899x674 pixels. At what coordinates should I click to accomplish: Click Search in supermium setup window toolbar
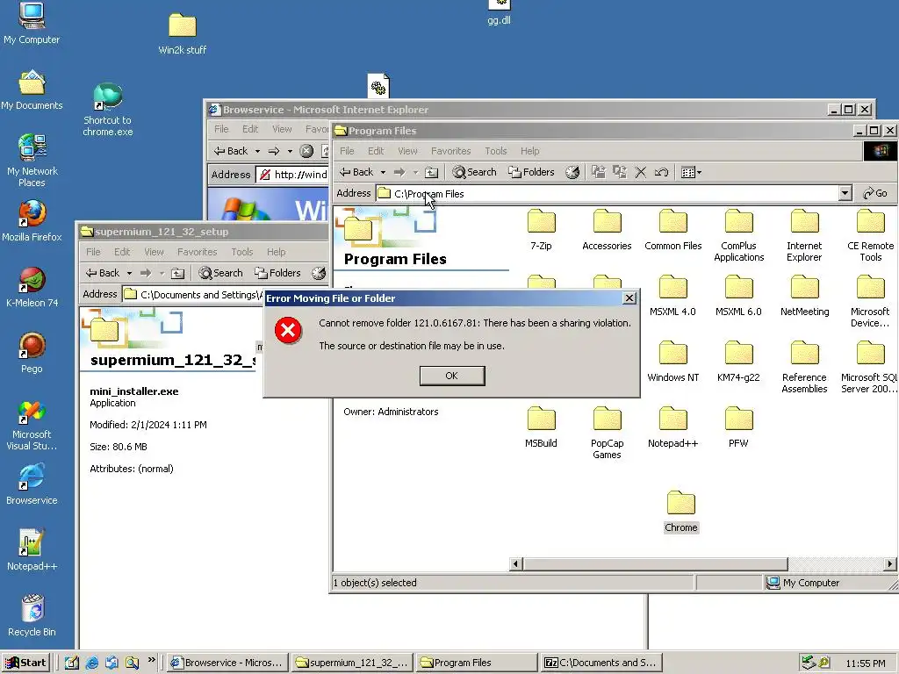coord(220,273)
